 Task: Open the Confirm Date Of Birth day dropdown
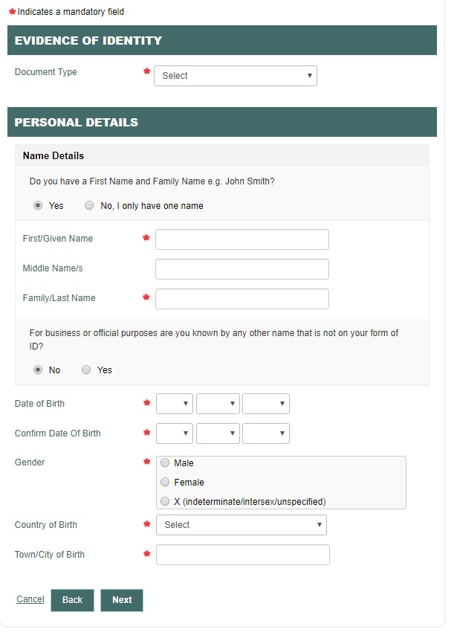[x=174, y=433]
